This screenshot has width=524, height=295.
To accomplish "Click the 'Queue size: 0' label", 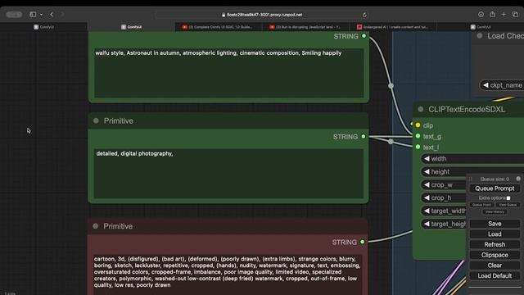I will coord(495,179).
